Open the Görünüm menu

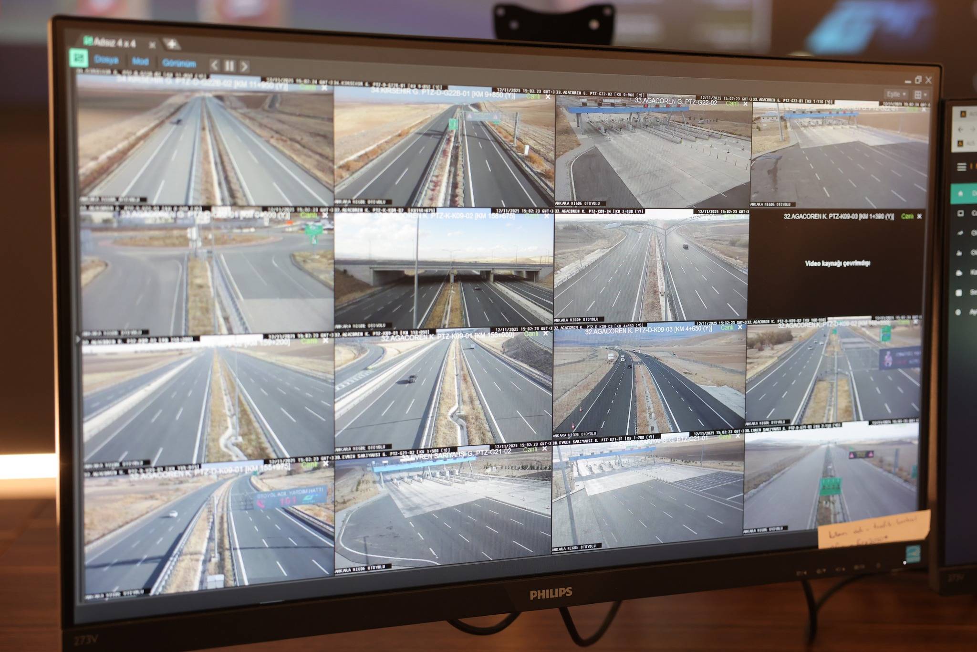click(x=179, y=63)
